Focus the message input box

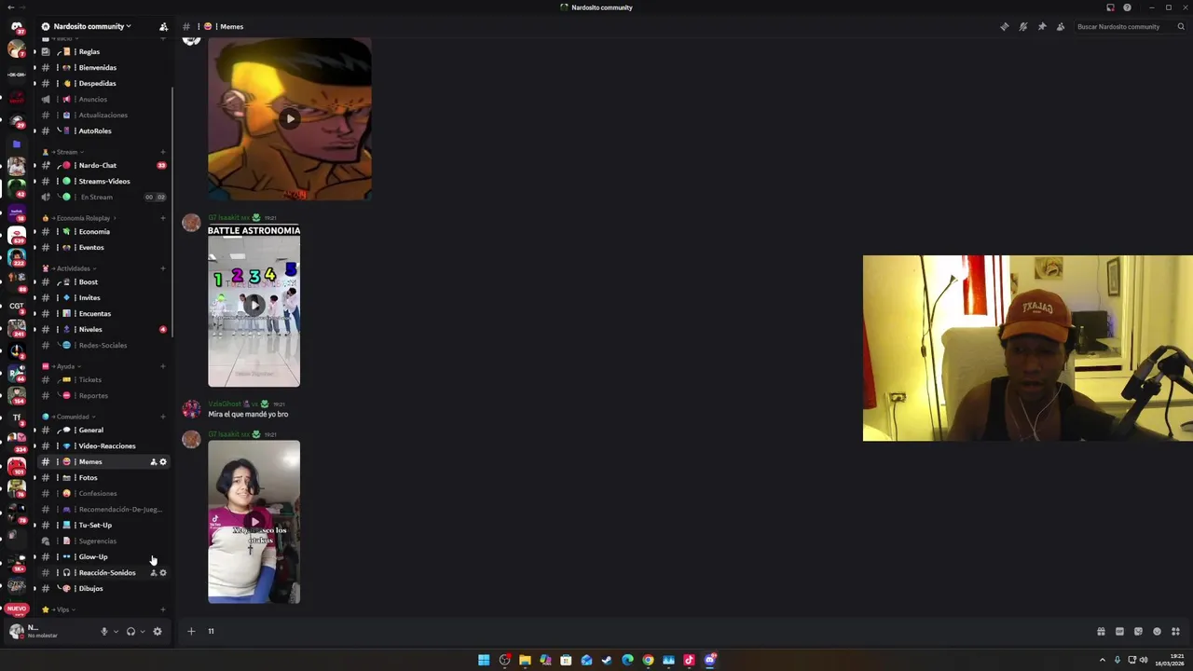tap(643, 632)
